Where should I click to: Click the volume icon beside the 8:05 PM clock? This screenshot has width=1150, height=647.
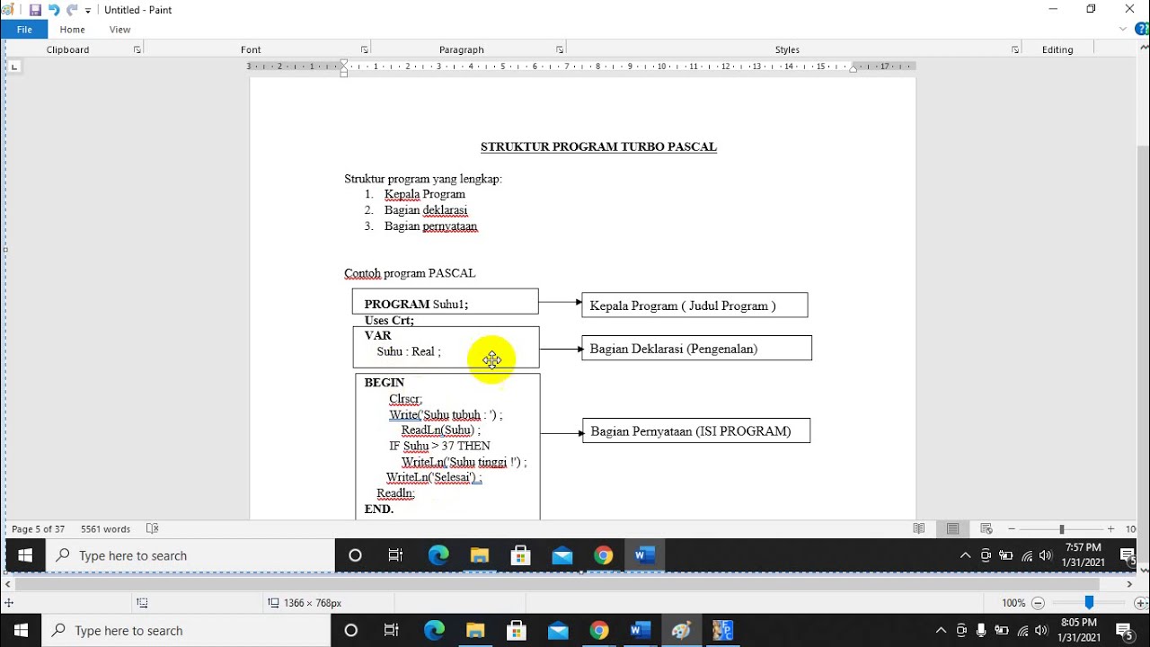1041,631
